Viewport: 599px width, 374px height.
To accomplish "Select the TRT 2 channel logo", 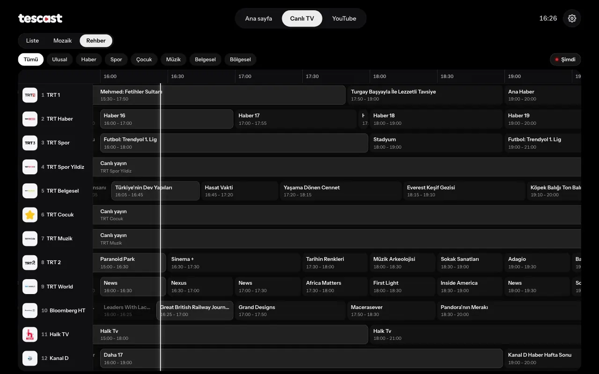I will [x=30, y=262].
